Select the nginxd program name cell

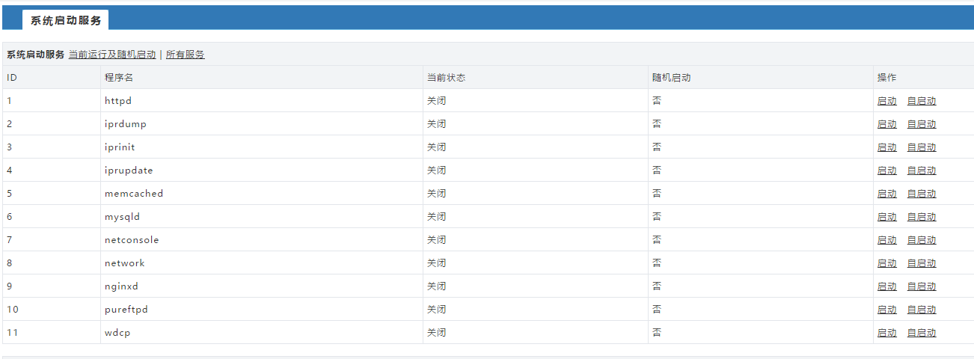tap(262, 286)
